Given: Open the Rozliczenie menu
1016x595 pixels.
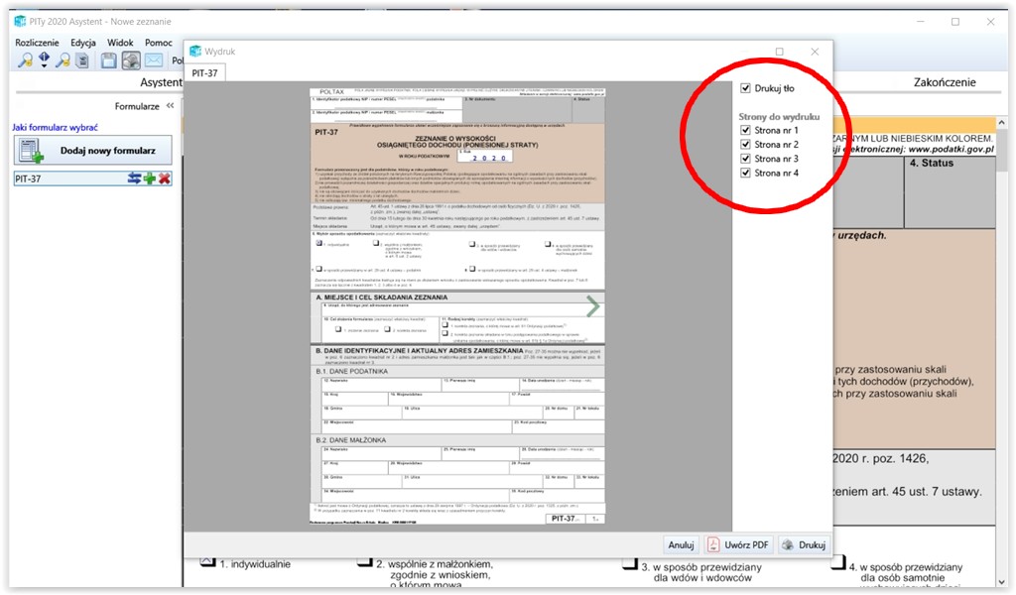Looking at the screenshot, I should (x=37, y=43).
